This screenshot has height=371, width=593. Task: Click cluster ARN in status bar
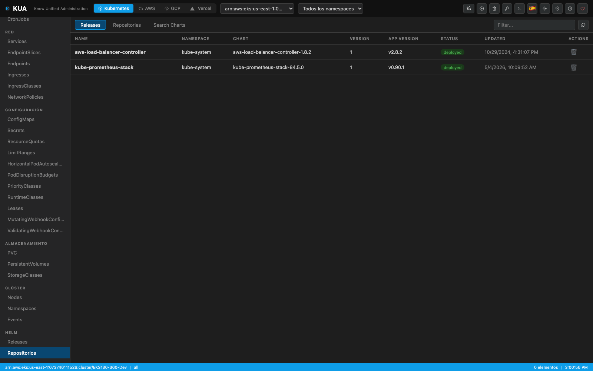[66, 367]
